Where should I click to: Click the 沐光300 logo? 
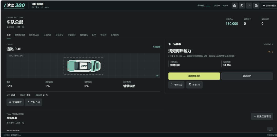14,5
